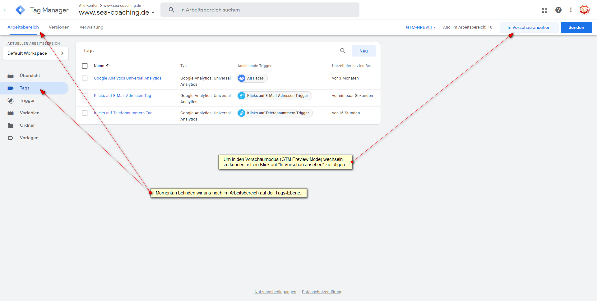This screenshot has width=597, height=301.
Task: Expand the Default Workspace selector
Action: point(35,53)
